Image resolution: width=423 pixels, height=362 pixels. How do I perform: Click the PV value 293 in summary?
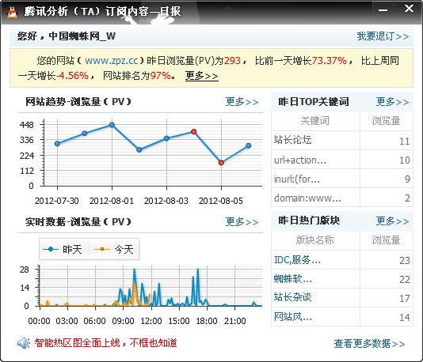[232, 61]
